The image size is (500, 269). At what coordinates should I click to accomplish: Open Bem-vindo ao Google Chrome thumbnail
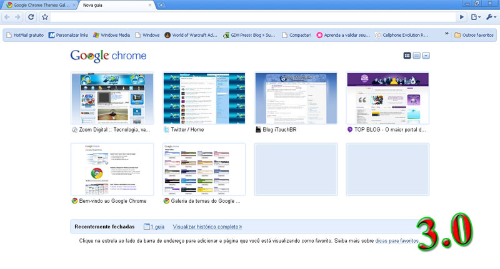click(112, 169)
